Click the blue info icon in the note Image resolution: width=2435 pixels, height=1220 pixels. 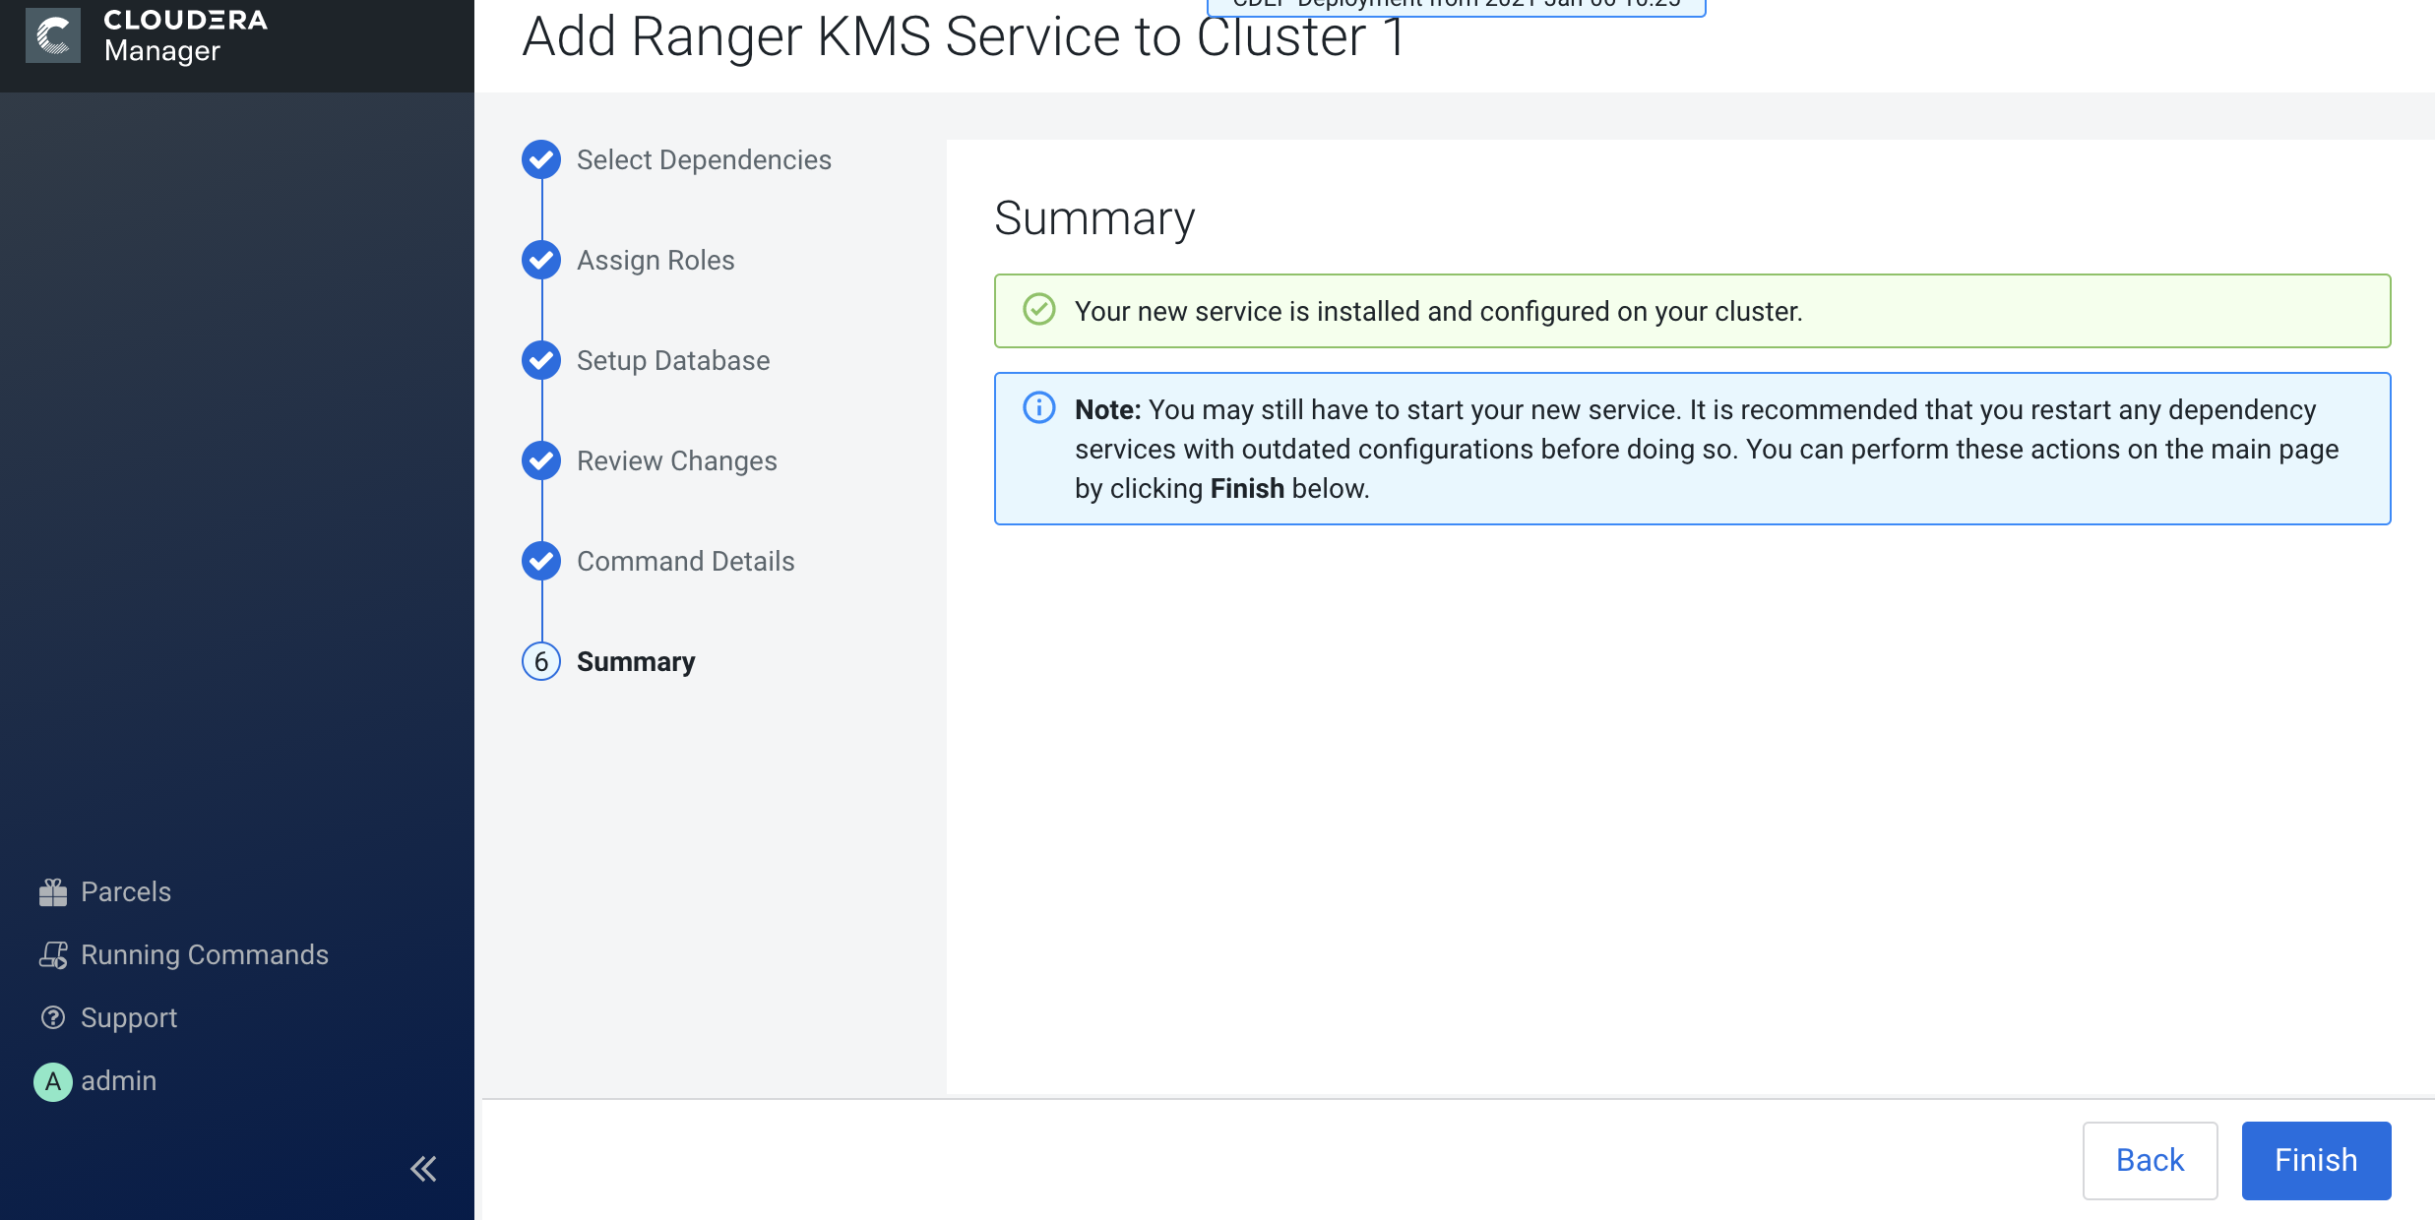click(1039, 407)
